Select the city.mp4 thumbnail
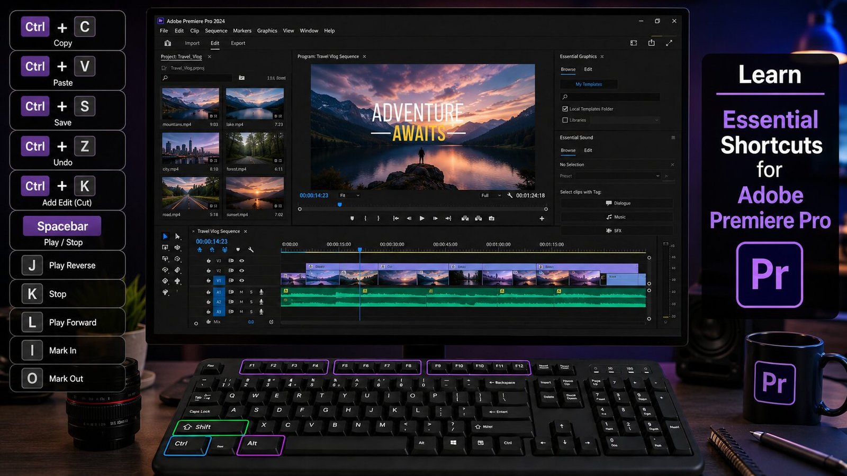 coord(191,149)
